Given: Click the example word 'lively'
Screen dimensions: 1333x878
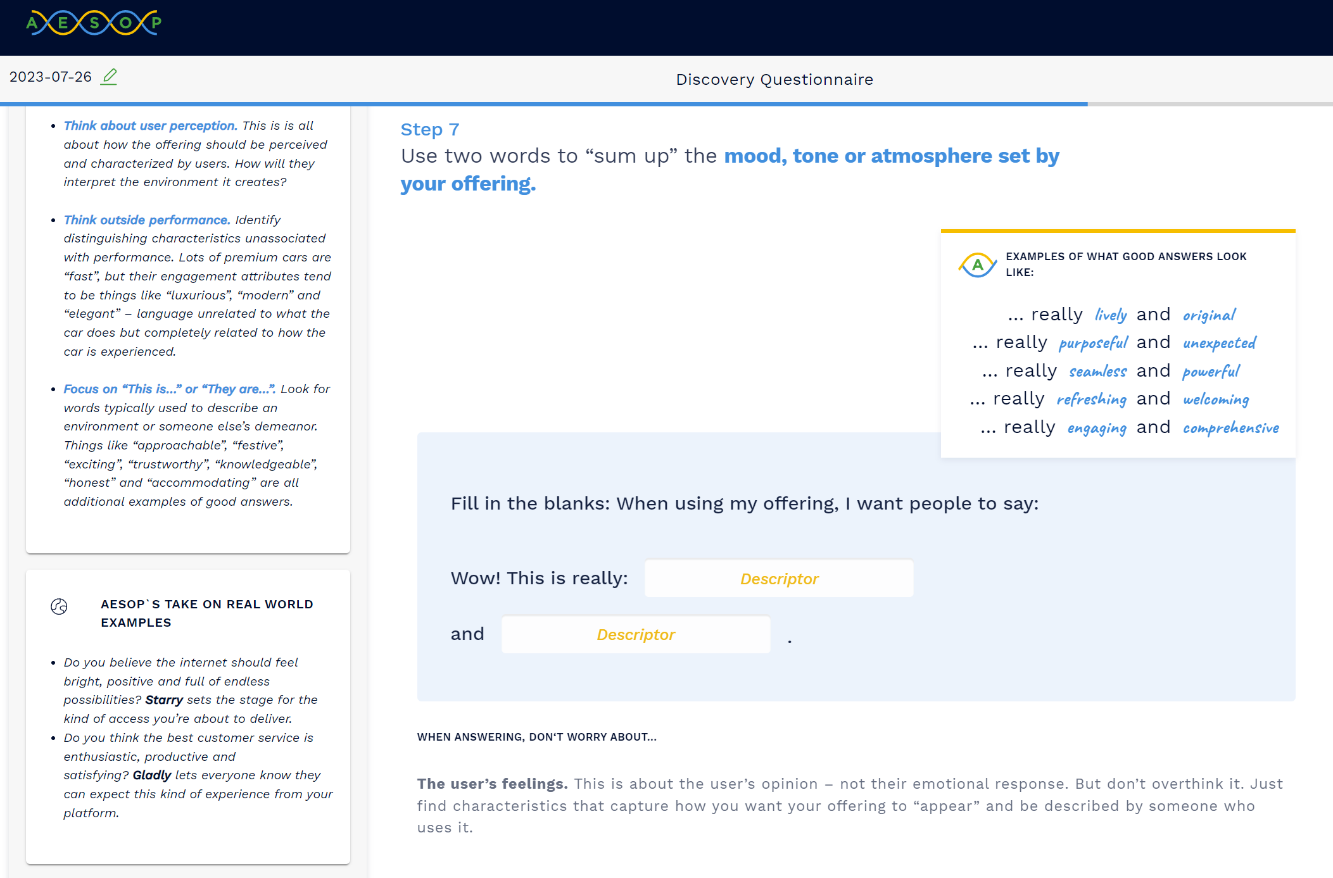Looking at the screenshot, I should pos(1111,315).
